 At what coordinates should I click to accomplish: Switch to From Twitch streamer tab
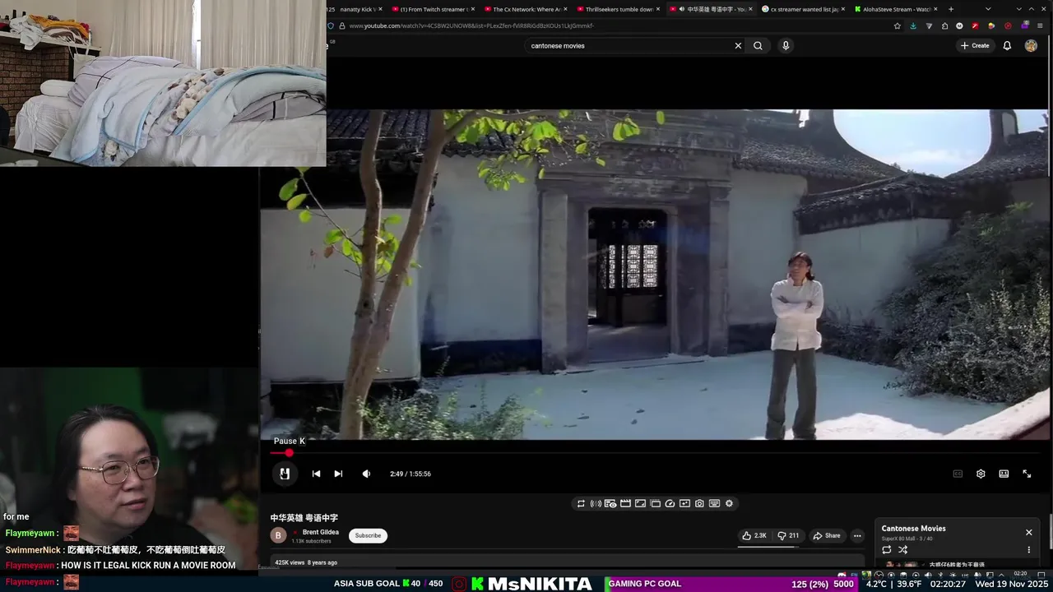click(x=431, y=9)
